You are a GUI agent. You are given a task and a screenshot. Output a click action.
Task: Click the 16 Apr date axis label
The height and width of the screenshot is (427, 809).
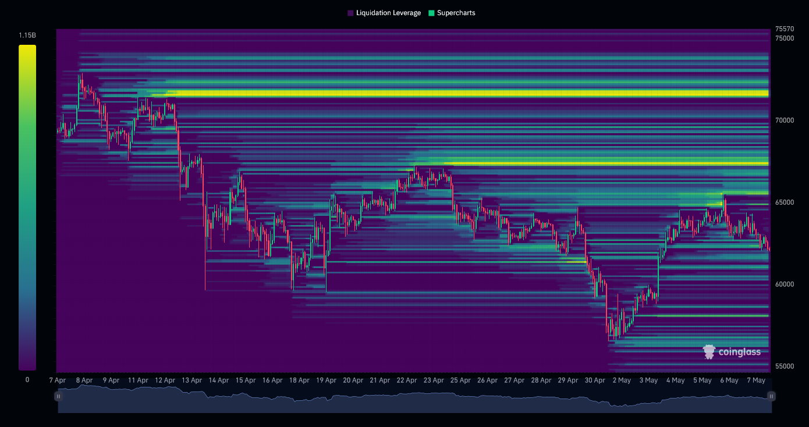pyautogui.click(x=272, y=380)
